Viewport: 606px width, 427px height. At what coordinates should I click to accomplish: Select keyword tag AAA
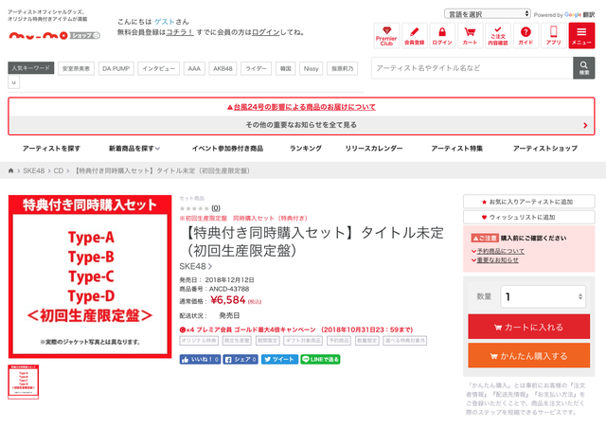(x=194, y=68)
